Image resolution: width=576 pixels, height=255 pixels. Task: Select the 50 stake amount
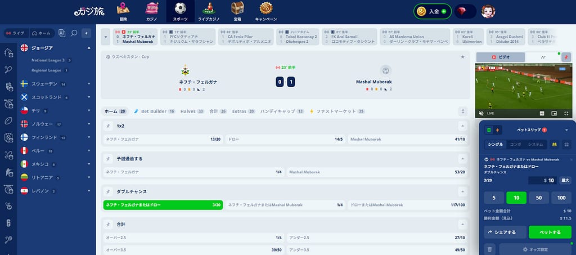[539, 198]
